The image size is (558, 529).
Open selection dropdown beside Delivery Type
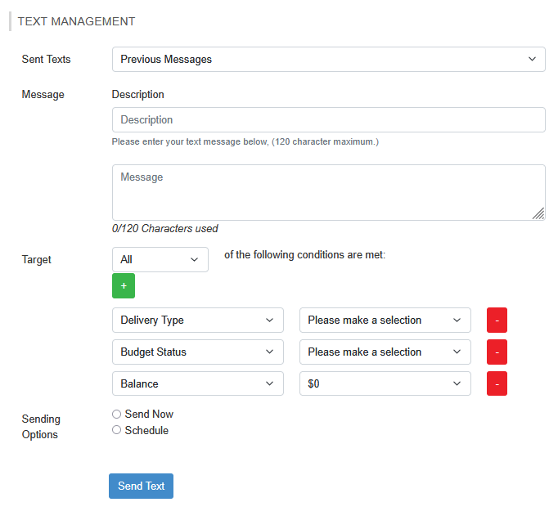pos(385,320)
